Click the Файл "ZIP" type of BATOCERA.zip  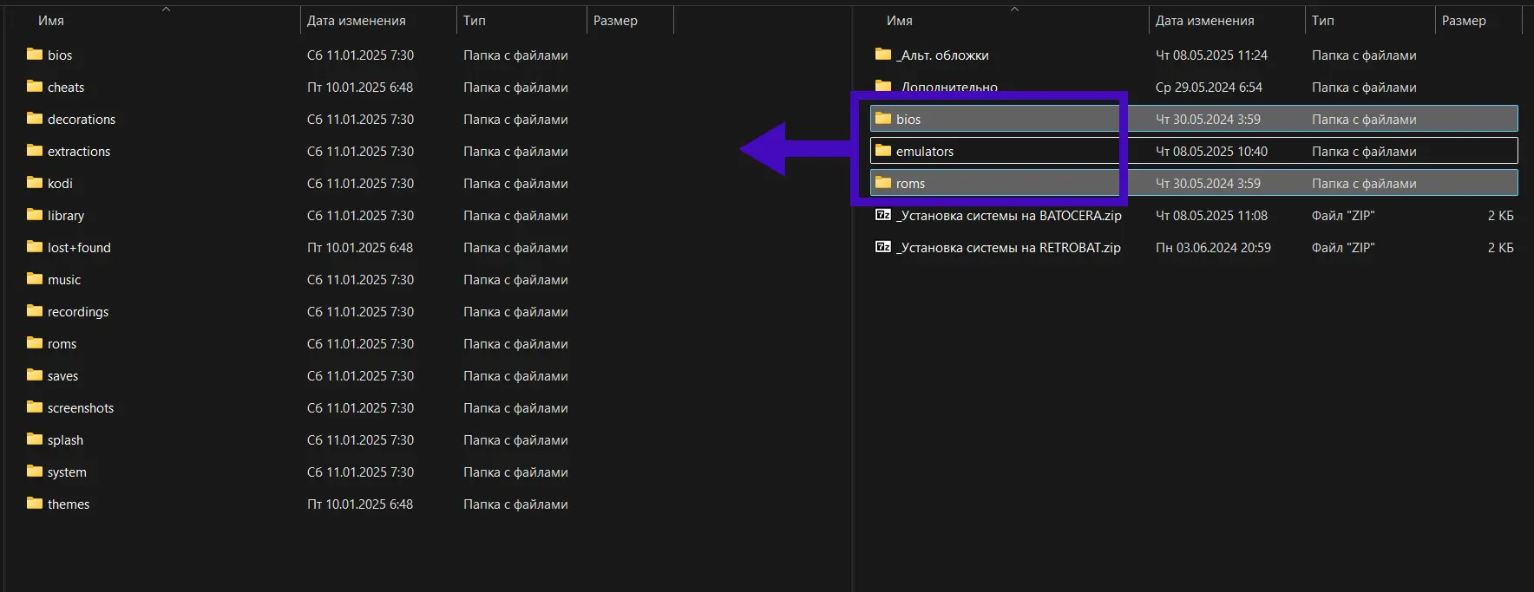(x=1343, y=216)
